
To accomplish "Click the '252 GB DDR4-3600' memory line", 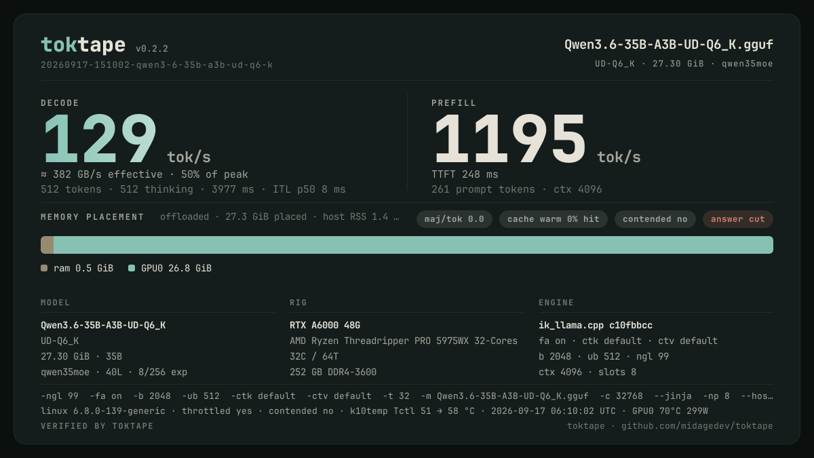I will 333,372.
